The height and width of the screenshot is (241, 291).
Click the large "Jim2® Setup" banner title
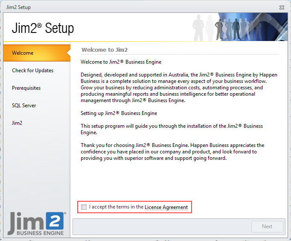click(43, 28)
